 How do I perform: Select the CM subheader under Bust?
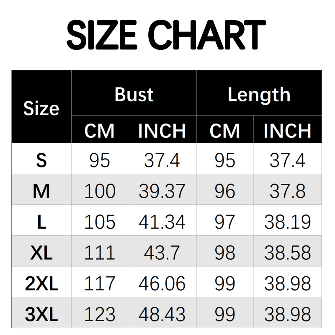[99, 131]
